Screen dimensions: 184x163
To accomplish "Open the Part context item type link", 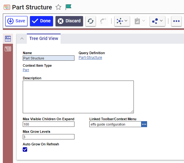I will click(26, 70).
